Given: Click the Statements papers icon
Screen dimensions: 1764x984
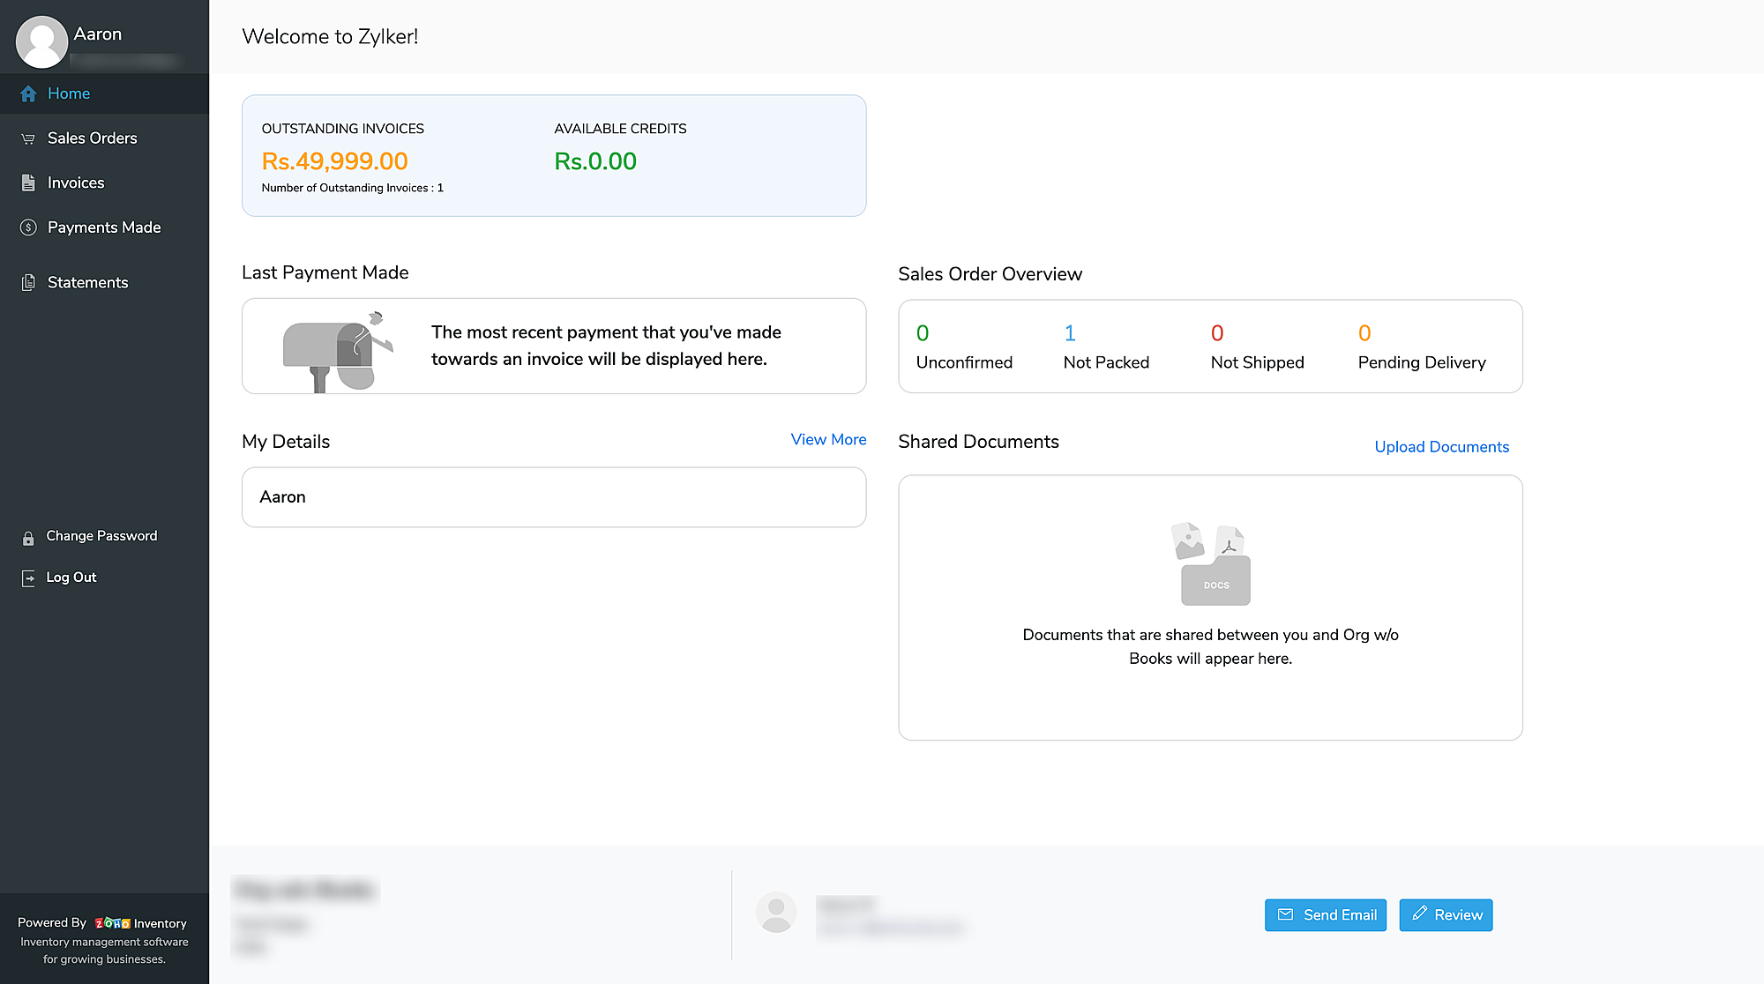Looking at the screenshot, I should point(28,282).
